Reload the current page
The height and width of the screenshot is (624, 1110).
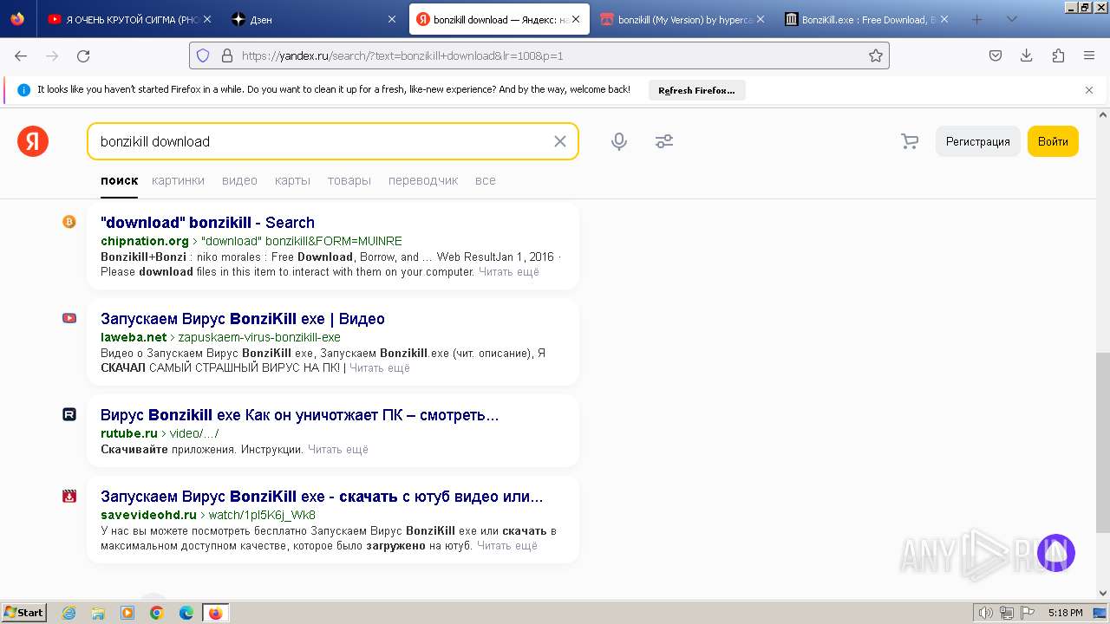pos(83,55)
